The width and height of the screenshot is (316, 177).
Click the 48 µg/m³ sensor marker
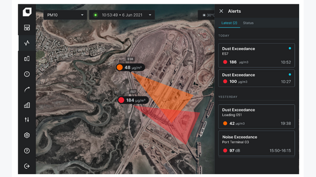[130, 67]
